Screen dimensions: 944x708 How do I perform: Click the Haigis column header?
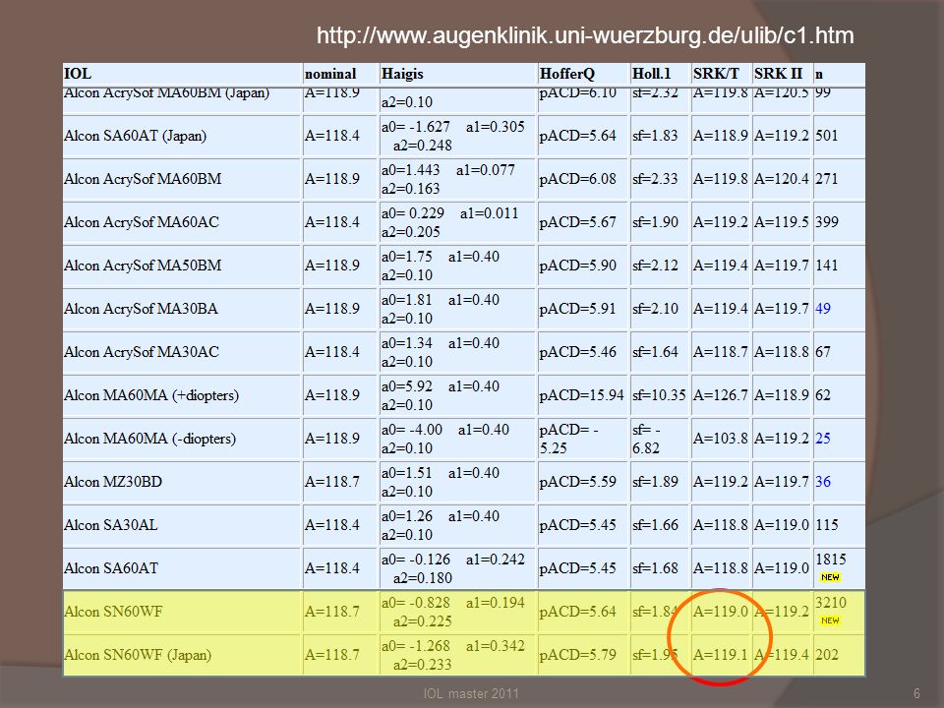tap(402, 74)
